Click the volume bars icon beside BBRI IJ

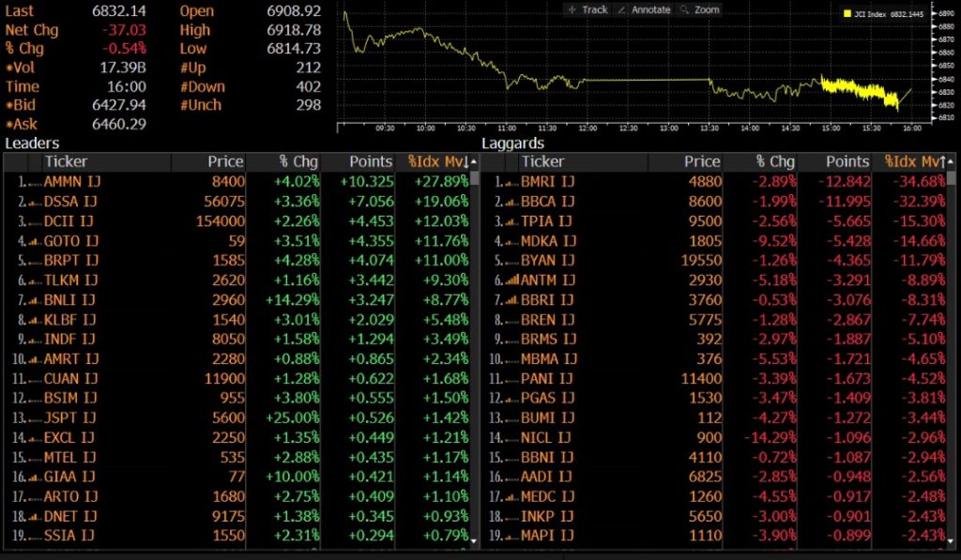(512, 301)
